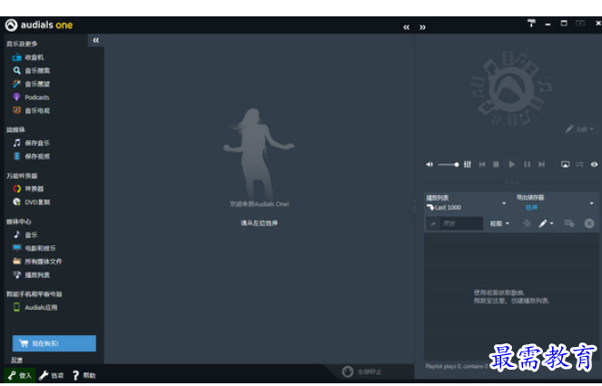Click the snowflake icon in playlist toolbar

(528, 223)
